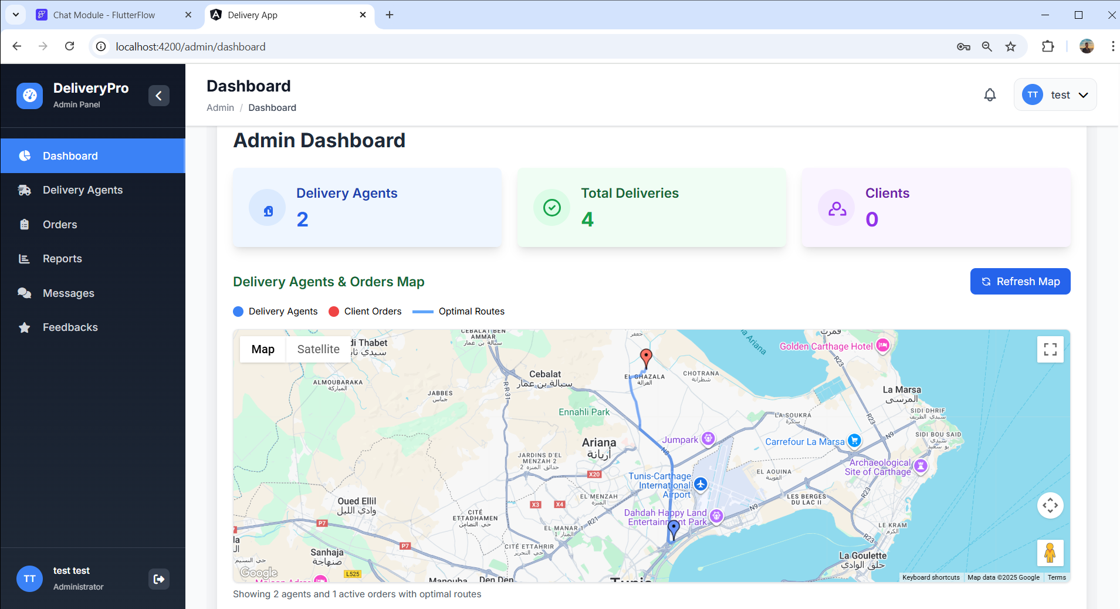Click the red client order marker
The height and width of the screenshot is (609, 1120).
coord(646,357)
